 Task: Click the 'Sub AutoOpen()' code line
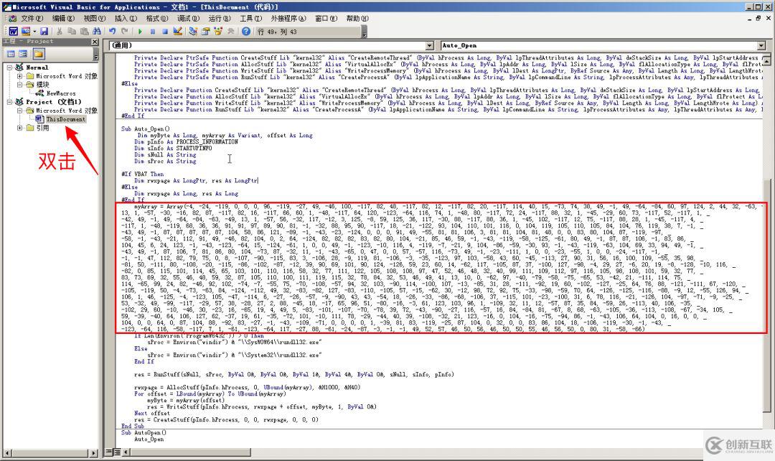click(x=144, y=433)
